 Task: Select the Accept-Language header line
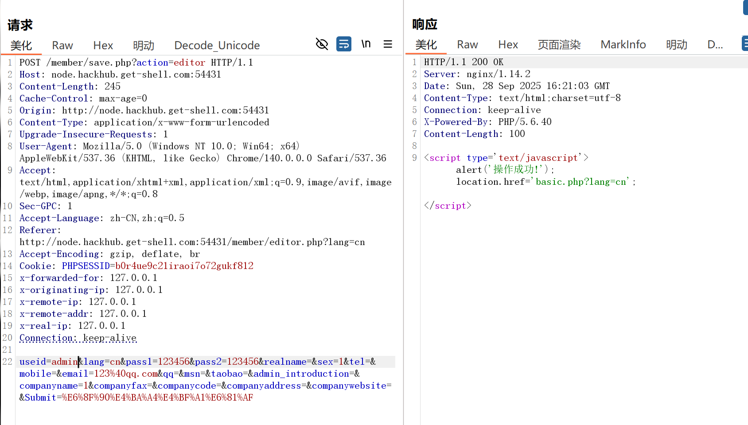click(102, 218)
